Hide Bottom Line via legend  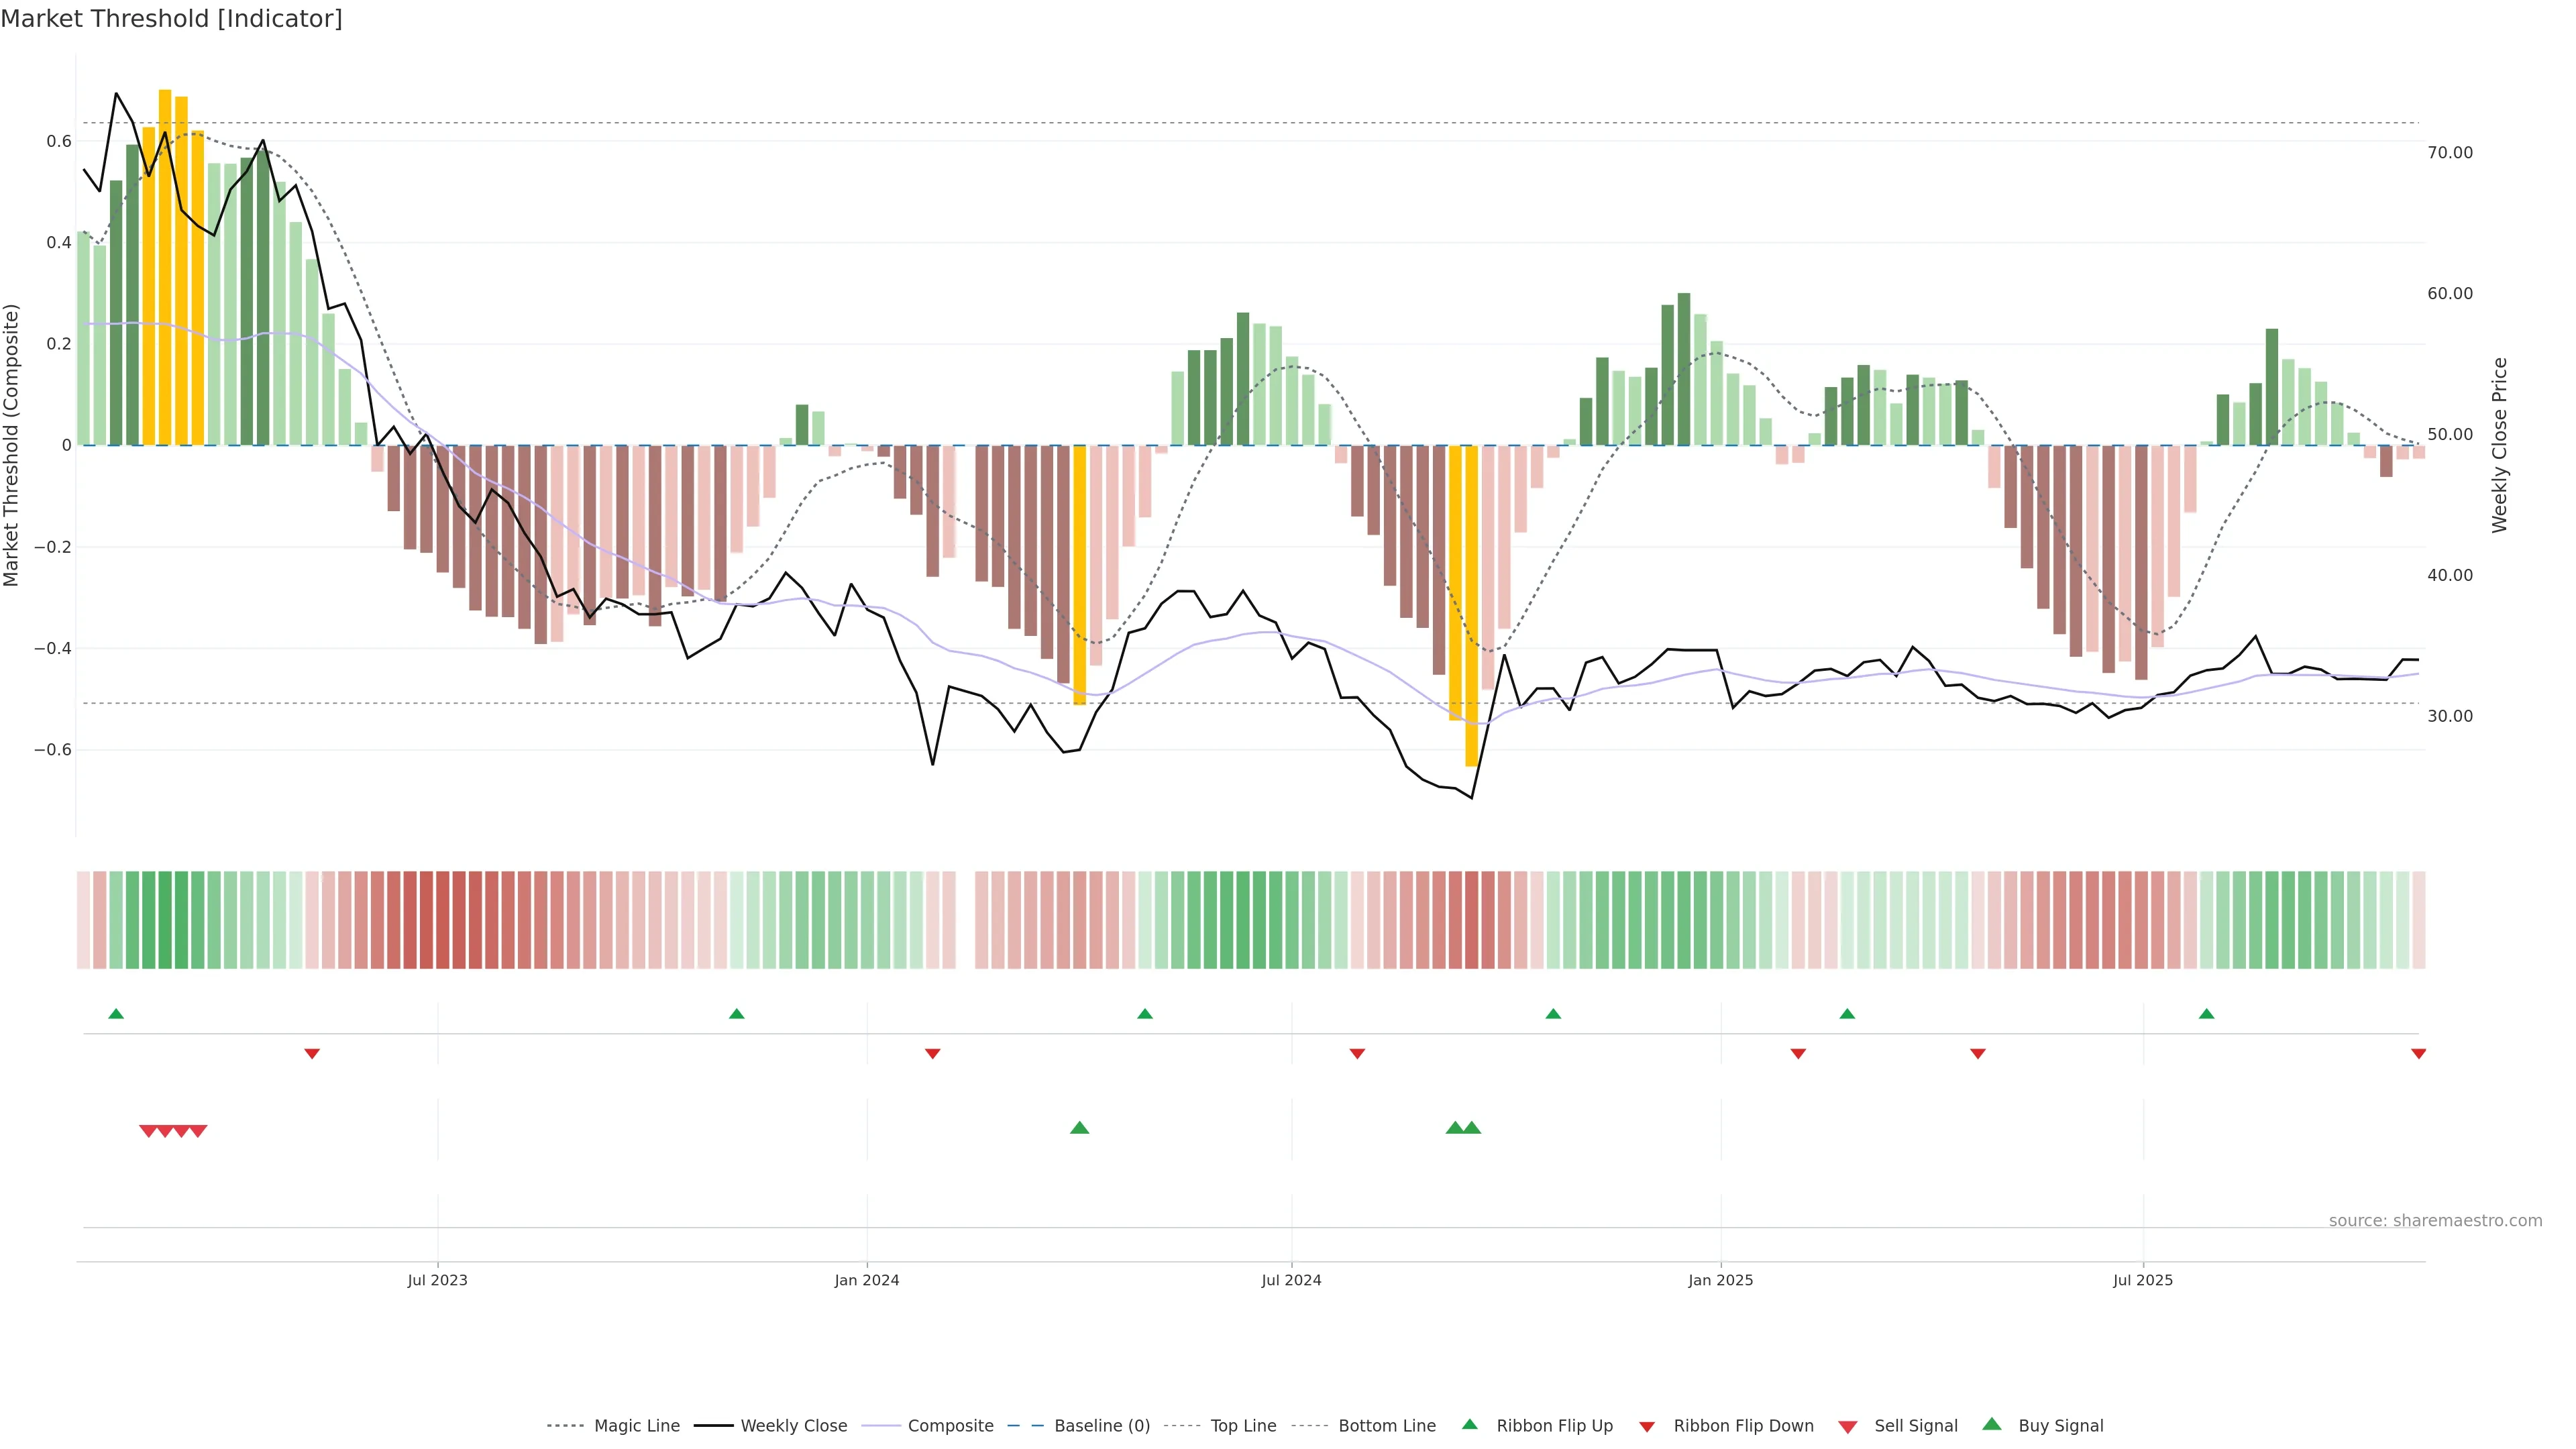click(1386, 1426)
